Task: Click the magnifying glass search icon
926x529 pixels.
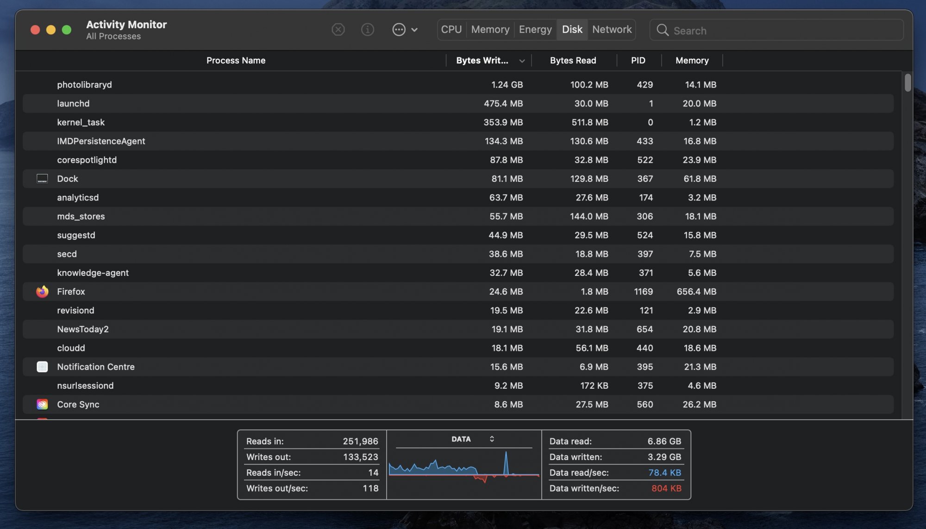Action: (x=663, y=31)
